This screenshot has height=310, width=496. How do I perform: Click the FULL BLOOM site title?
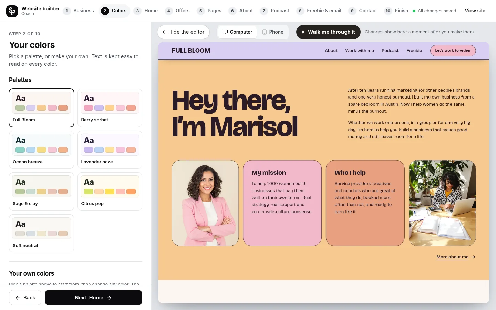pos(191,51)
